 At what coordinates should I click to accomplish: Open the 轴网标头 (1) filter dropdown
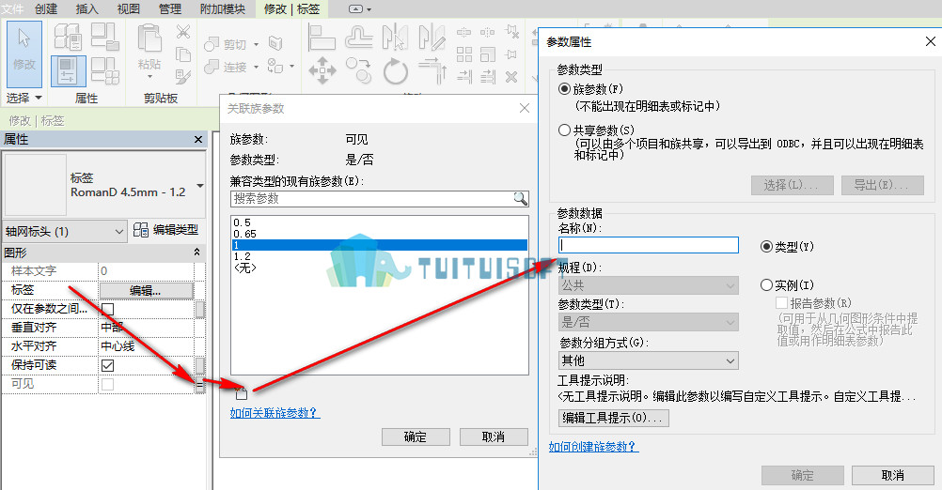point(65,232)
